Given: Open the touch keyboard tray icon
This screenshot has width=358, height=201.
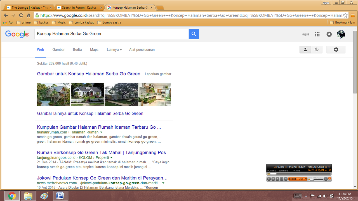Looking at the screenshot, I should coord(298,196).
